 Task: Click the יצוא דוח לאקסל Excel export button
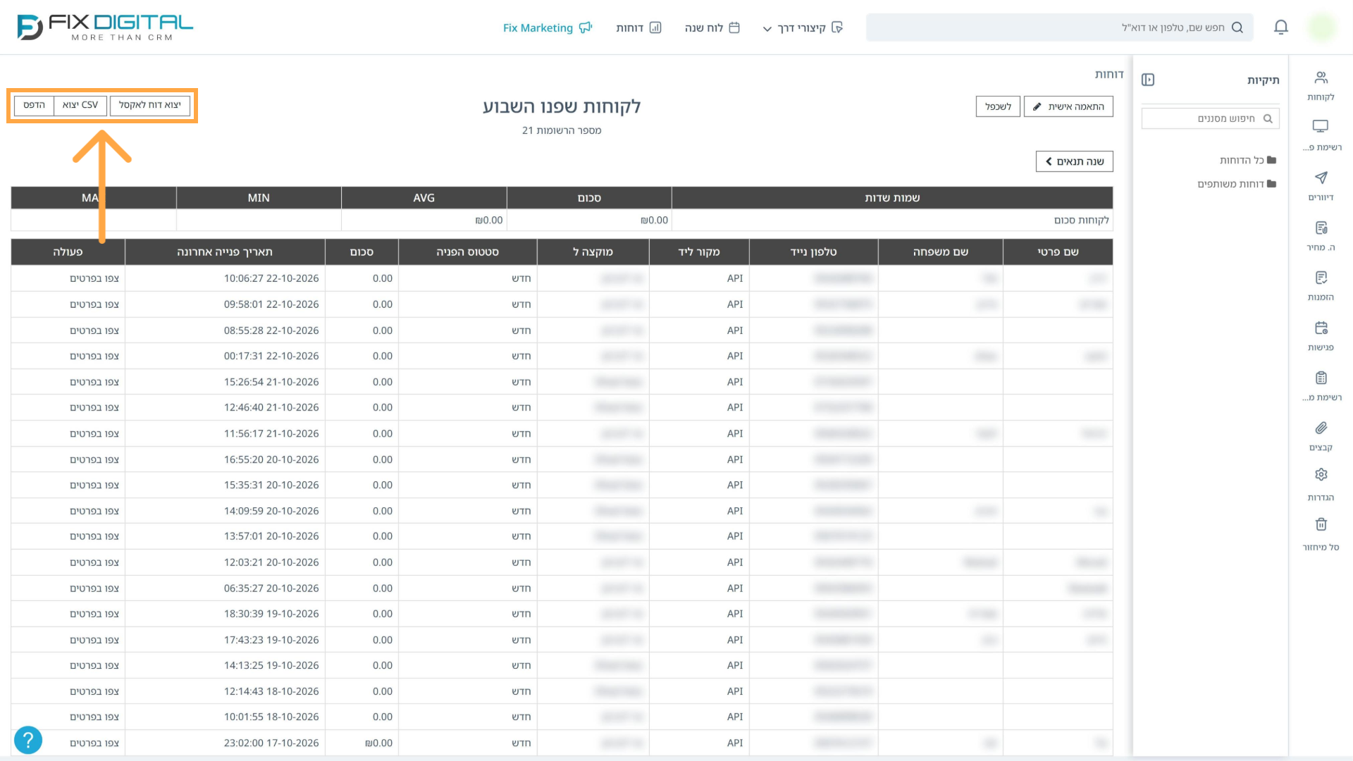(150, 105)
